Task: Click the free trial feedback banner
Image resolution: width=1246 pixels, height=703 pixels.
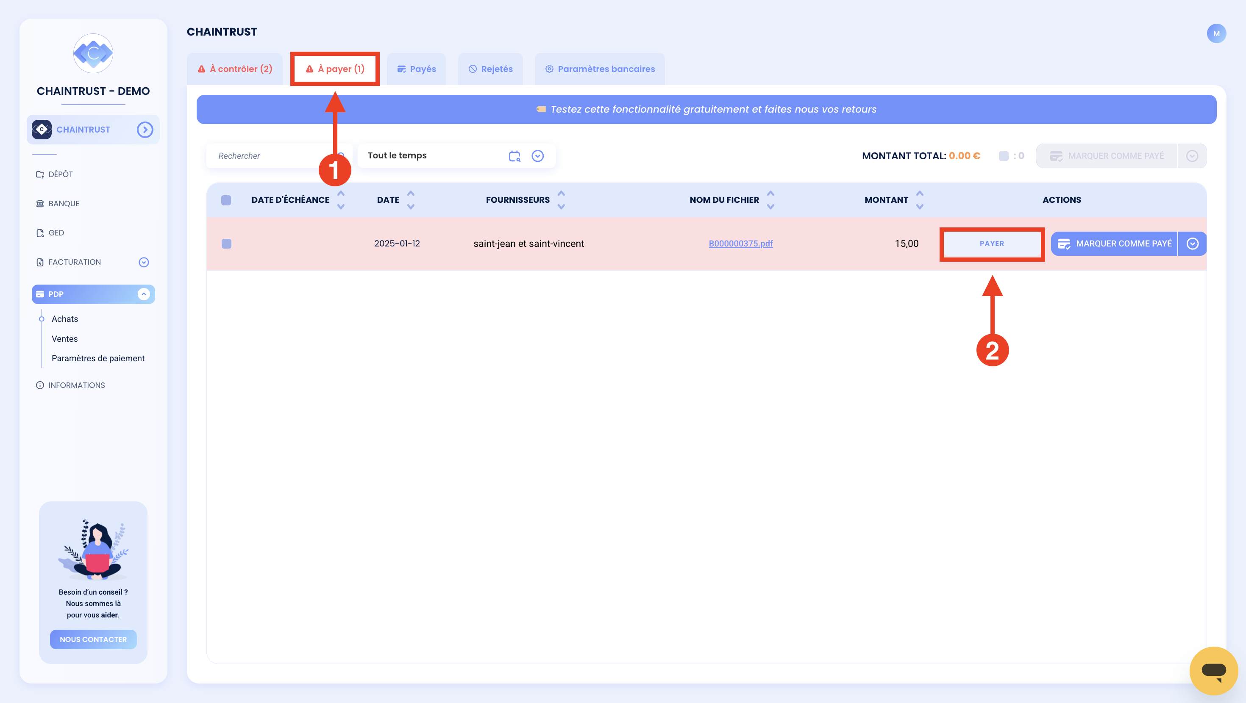Action: (706, 109)
